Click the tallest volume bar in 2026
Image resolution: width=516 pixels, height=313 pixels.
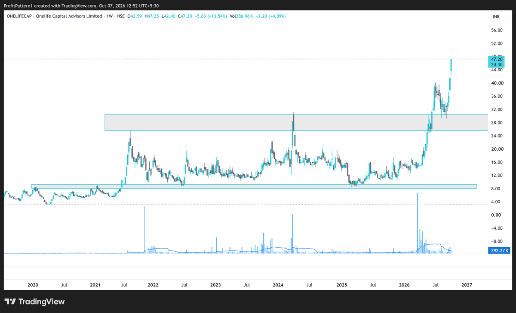tap(417, 222)
